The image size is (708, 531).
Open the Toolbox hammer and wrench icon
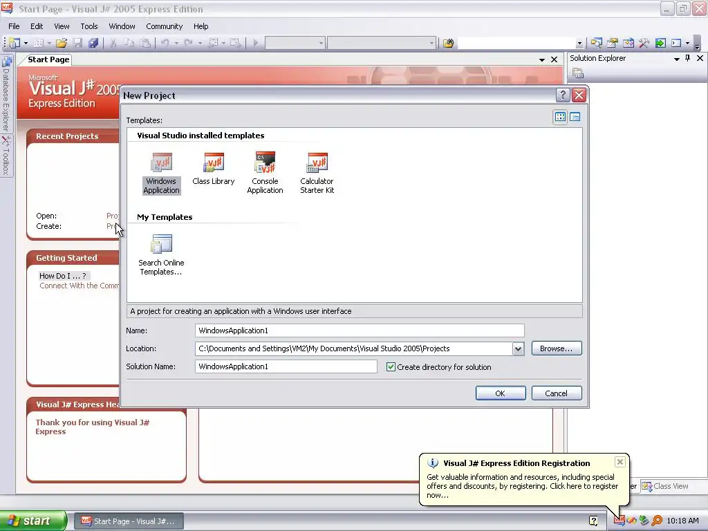(644, 43)
